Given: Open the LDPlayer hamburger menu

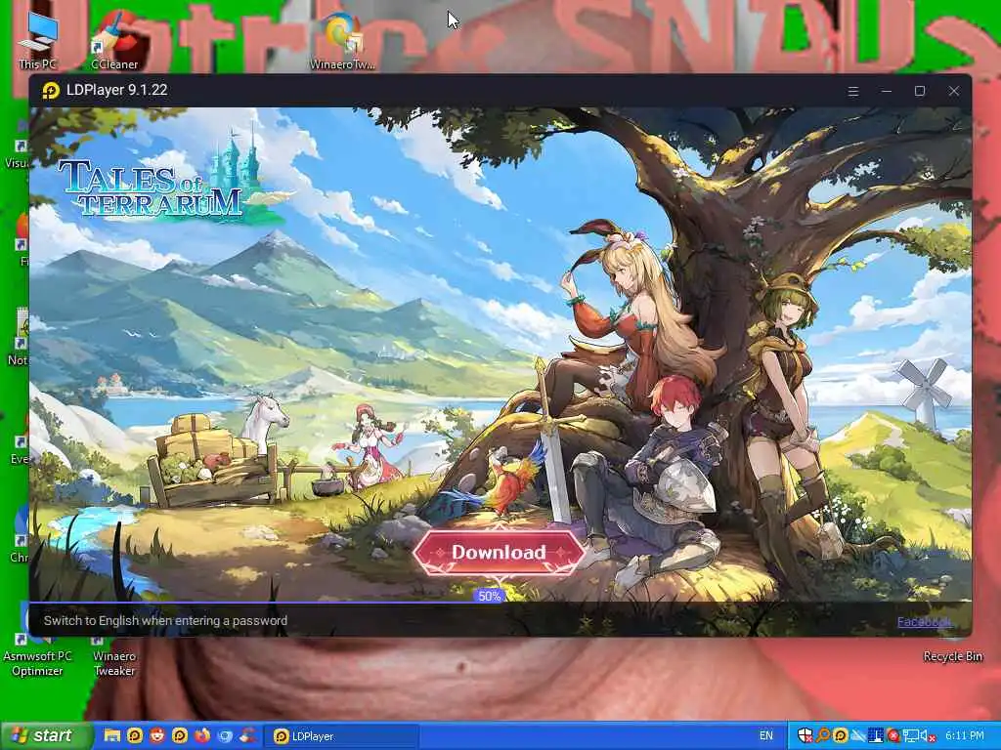Looking at the screenshot, I should [852, 91].
